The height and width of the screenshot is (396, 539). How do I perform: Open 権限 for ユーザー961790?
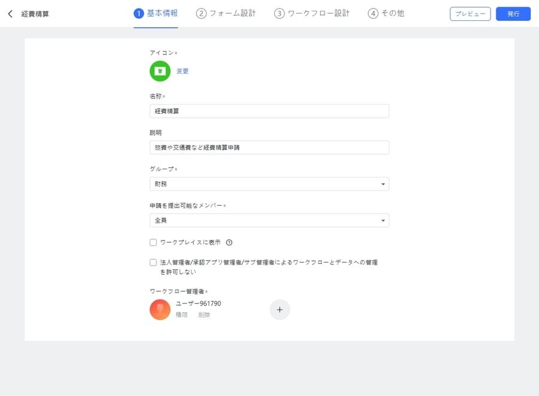181,314
